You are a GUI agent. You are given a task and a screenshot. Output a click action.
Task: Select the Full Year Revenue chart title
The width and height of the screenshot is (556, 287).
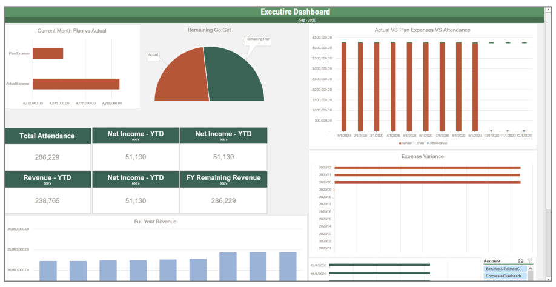pos(155,222)
